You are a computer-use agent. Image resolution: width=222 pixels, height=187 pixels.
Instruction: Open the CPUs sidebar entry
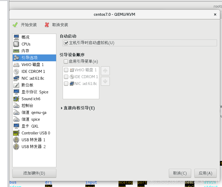pos(34,44)
